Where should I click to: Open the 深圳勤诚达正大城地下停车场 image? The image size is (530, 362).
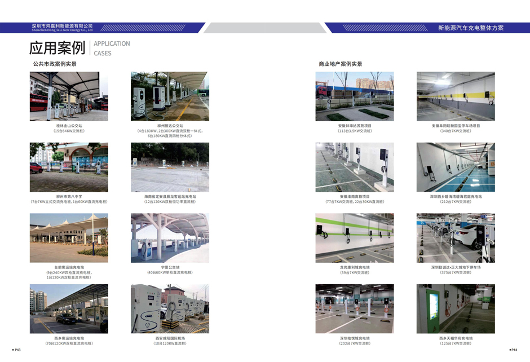[456, 237]
